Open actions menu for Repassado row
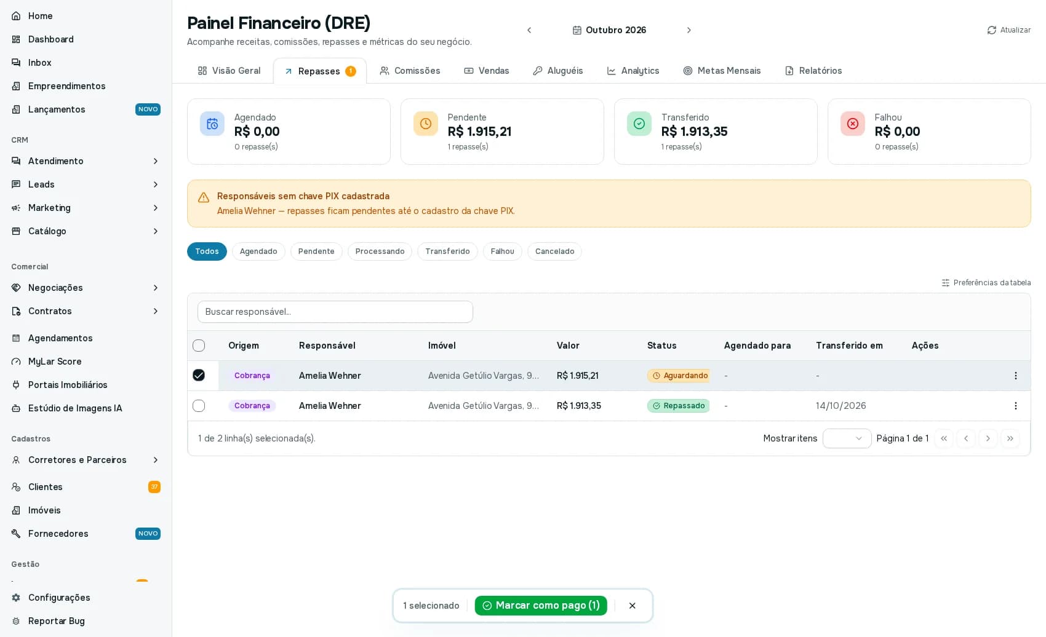 pos(1015,406)
